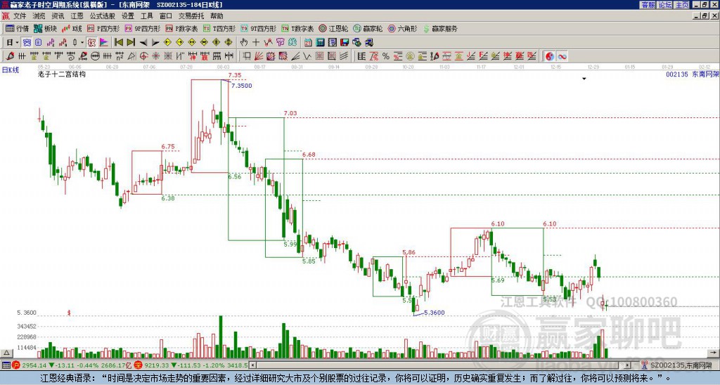Toggle the blue infinity icon
Image resolution: width=720 pixels, height=385 pixels.
point(562,56)
